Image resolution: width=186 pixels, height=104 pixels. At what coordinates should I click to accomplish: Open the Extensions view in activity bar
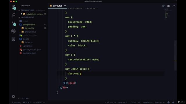coord(13,39)
